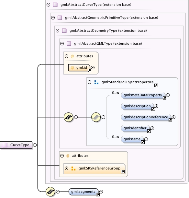The image size is (189, 198).
Task: Click the sequence compositor icon next to gml:segments
Action: [50, 192]
